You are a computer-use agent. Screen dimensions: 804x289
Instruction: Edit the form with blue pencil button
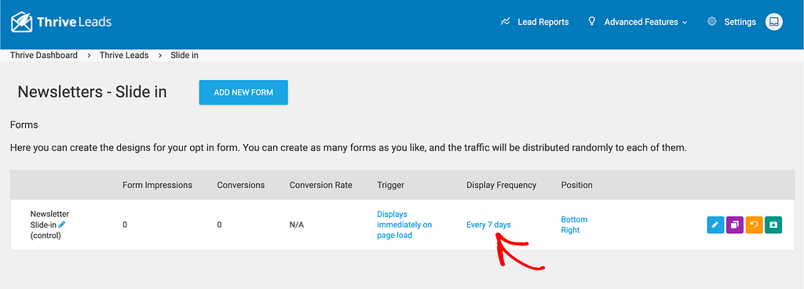715,225
